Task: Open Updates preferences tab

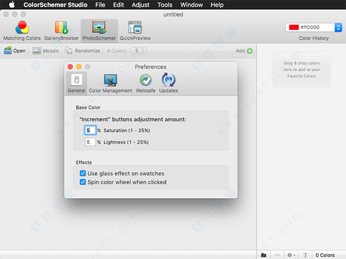Action: click(168, 83)
